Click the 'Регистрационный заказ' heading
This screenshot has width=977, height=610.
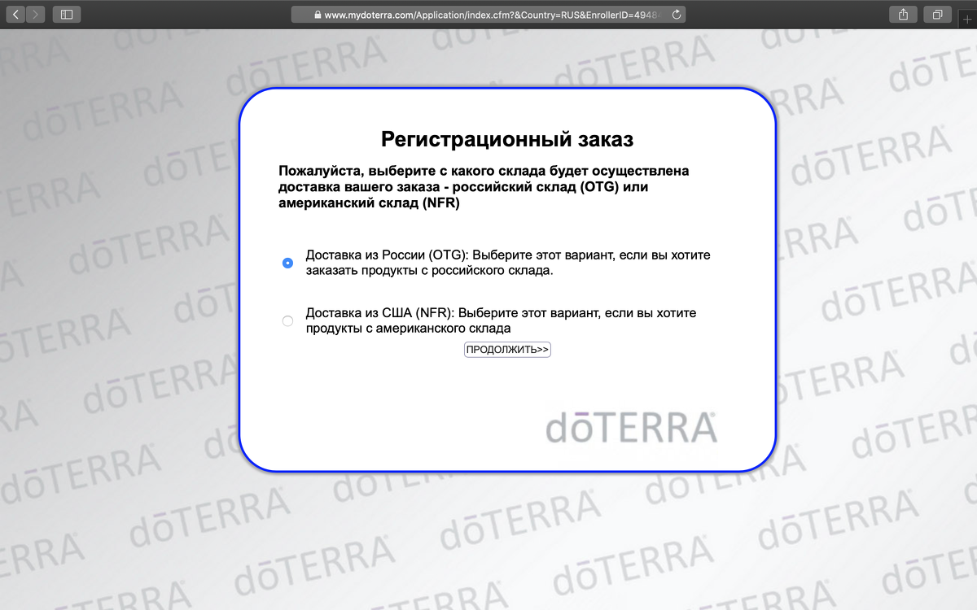(x=507, y=139)
